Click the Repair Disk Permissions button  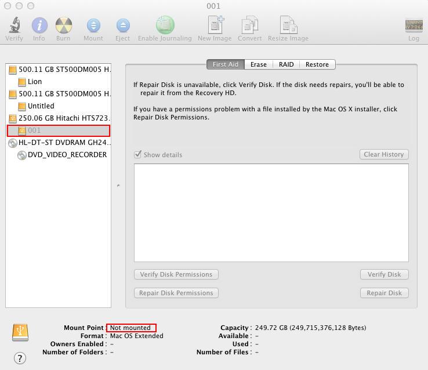(x=176, y=293)
